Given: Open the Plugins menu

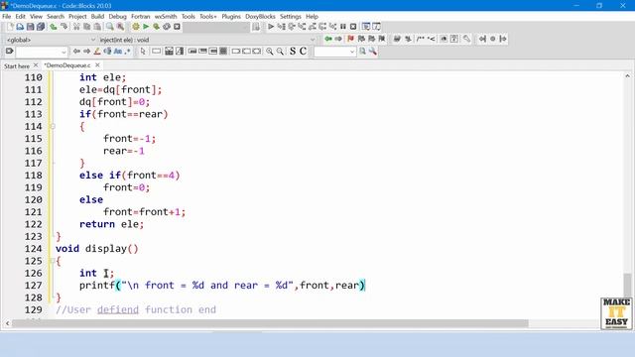Looking at the screenshot, I should tap(231, 17).
